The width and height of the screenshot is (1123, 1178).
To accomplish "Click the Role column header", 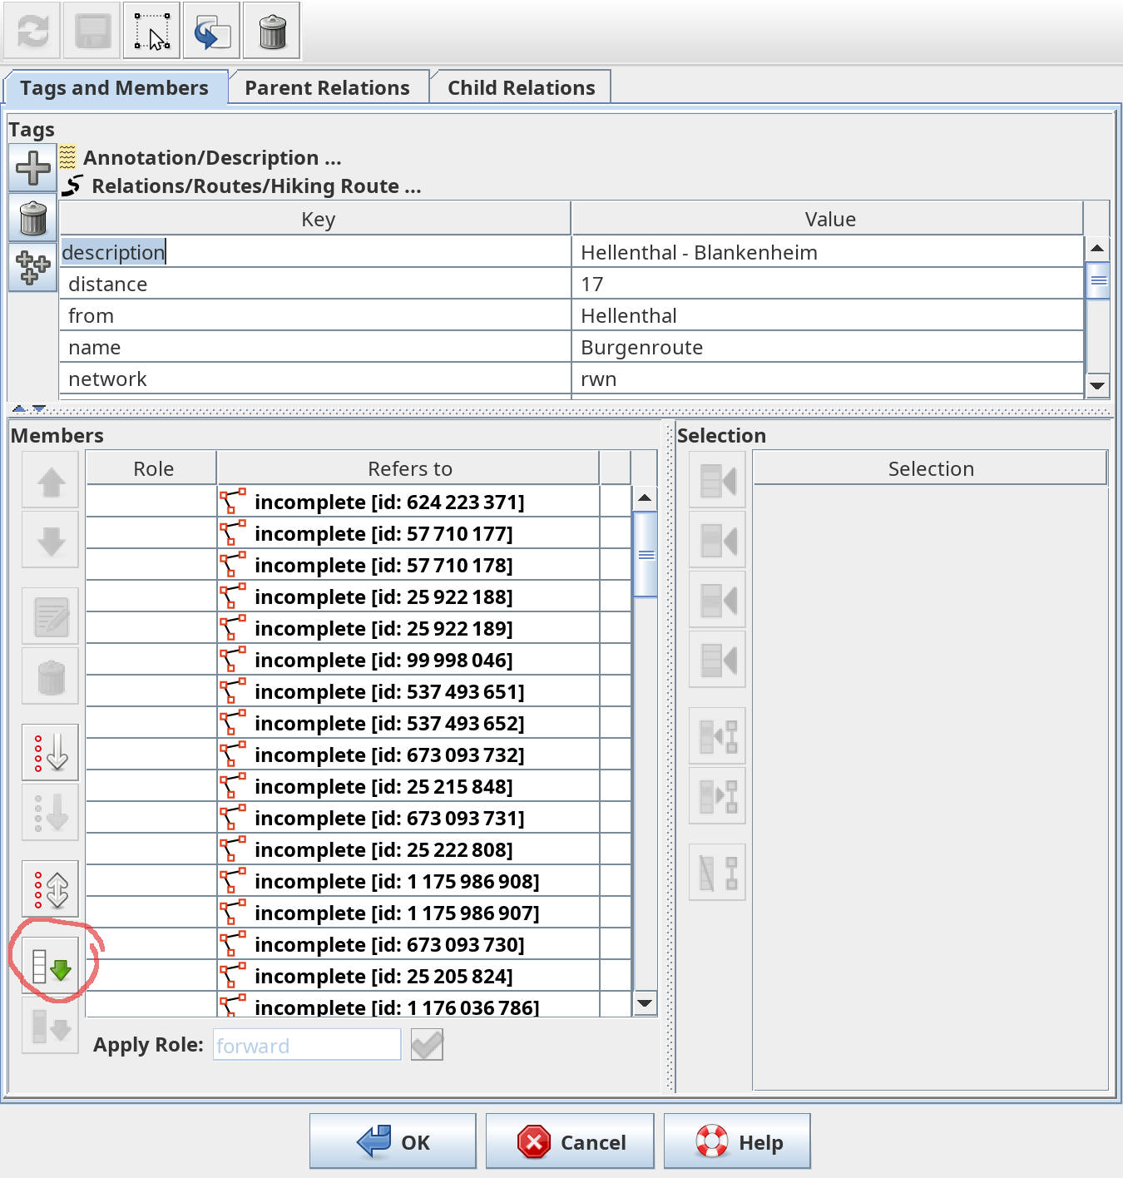I will pos(151,468).
